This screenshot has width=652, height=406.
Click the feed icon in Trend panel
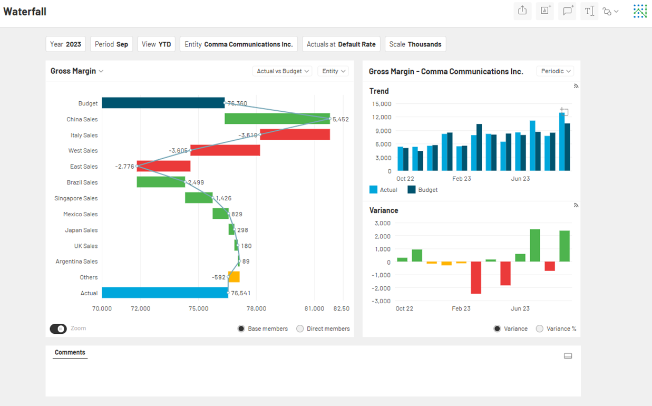tap(576, 86)
